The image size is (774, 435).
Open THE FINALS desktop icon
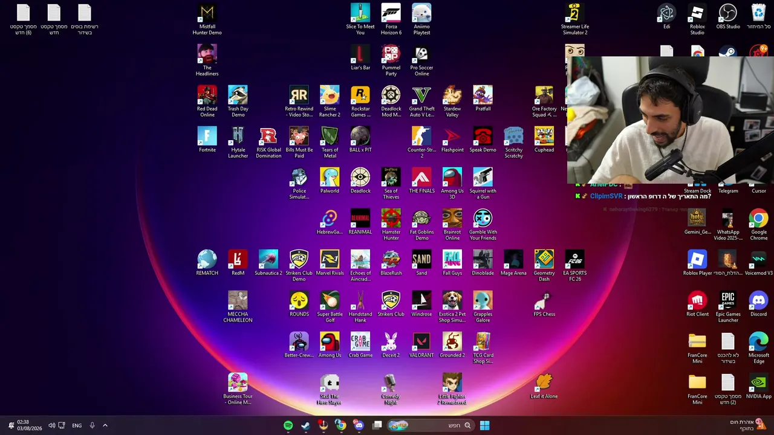(421, 181)
